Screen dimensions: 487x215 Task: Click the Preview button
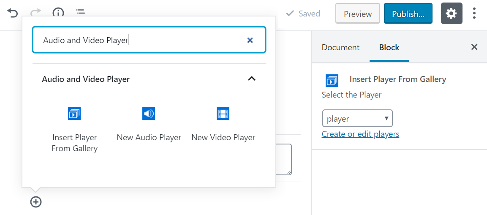[x=358, y=14]
